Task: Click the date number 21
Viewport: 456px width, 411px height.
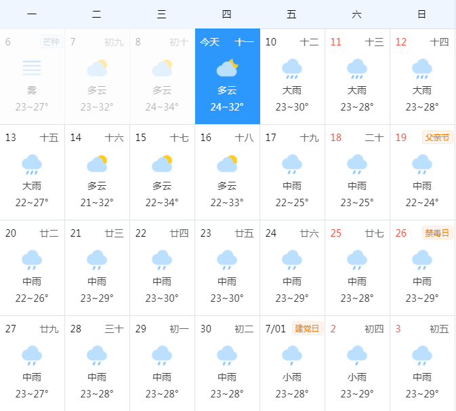Action: [76, 233]
